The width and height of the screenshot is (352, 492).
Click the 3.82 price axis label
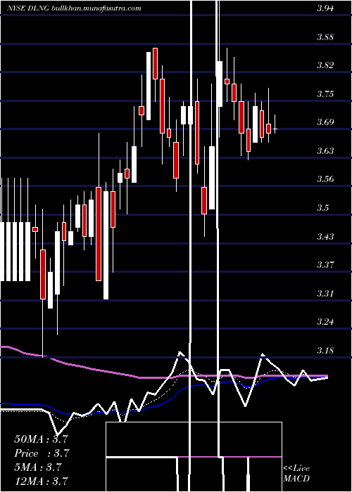(325, 65)
